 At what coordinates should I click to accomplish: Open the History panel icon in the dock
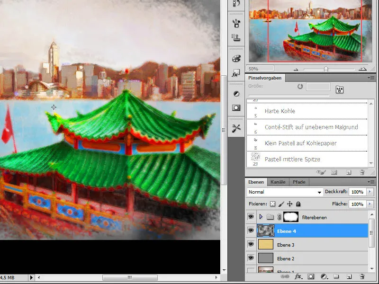[236, 3]
